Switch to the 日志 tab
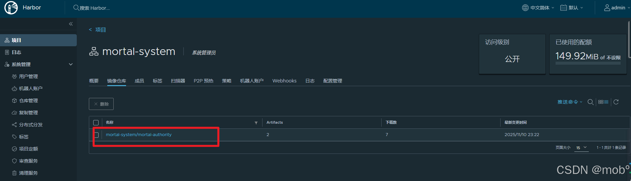Viewport: 631px width, 181px height. (310, 81)
